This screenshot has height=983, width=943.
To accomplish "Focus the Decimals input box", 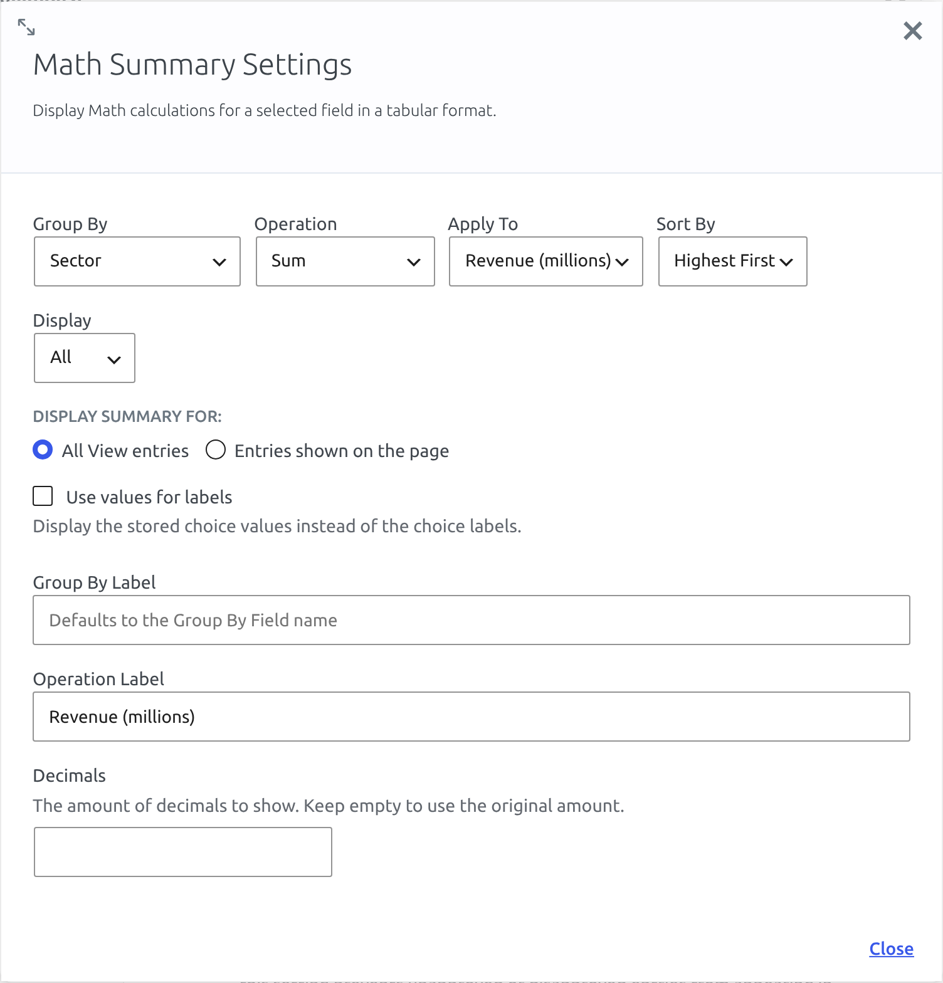I will [183, 852].
